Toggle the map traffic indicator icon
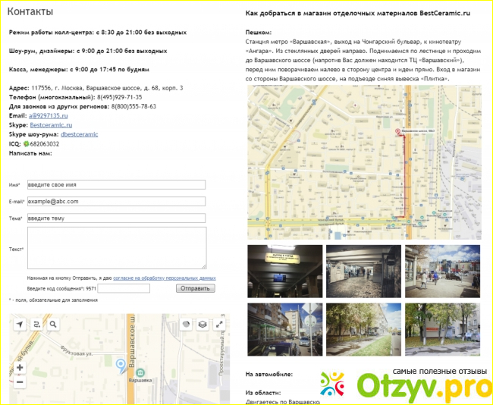This screenshot has height=405, width=493. 186,324
